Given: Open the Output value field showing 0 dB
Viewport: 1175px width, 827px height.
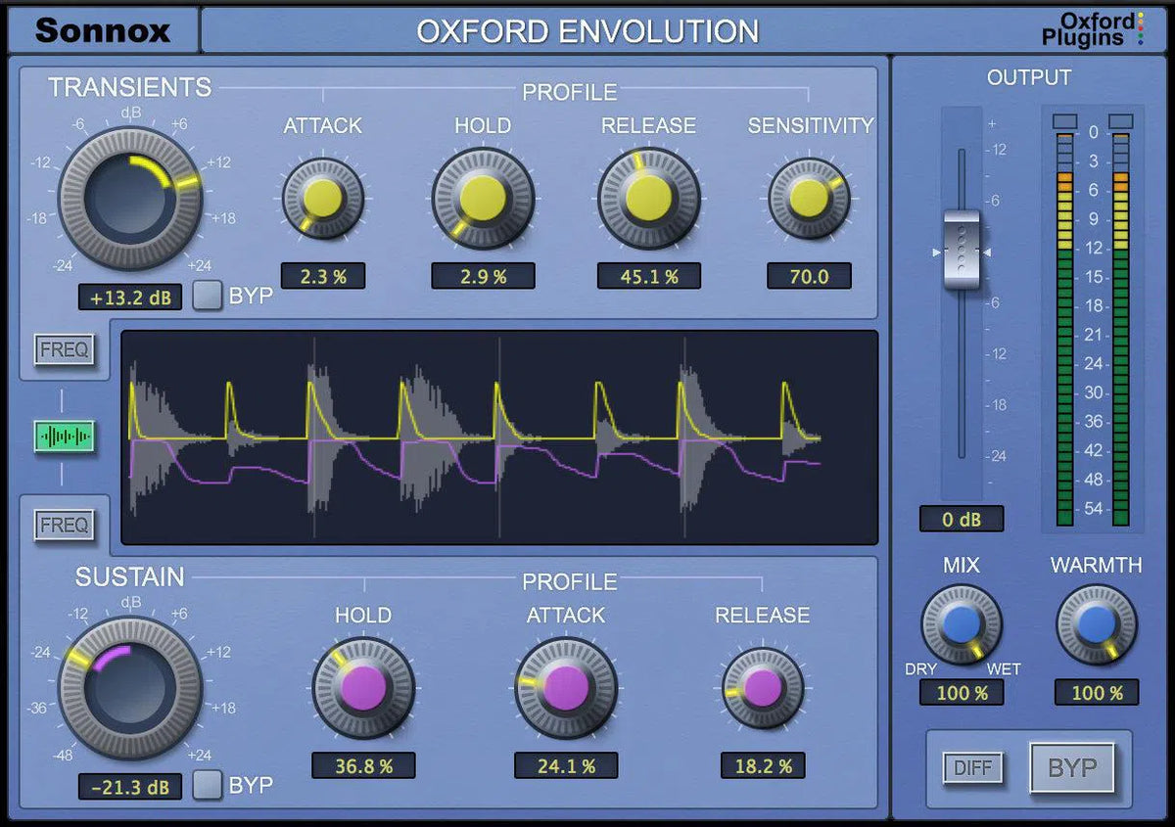Looking at the screenshot, I should 961,520.
